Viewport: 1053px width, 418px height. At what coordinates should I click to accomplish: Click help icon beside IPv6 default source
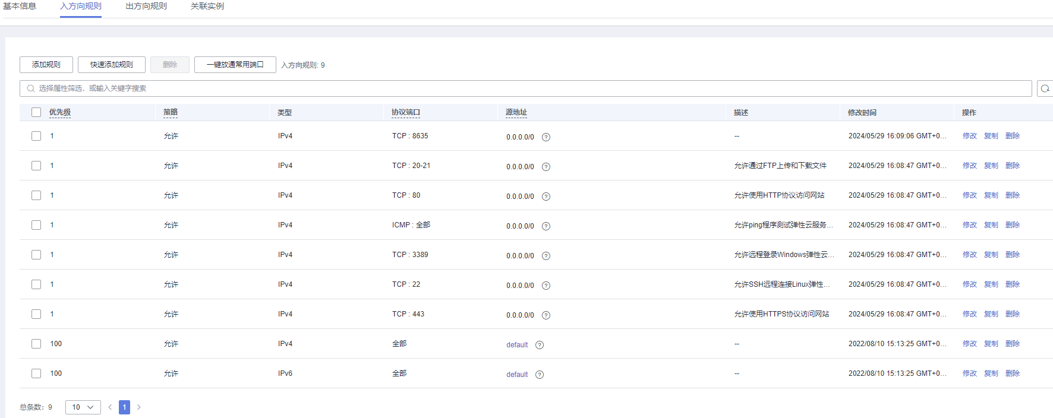(539, 375)
